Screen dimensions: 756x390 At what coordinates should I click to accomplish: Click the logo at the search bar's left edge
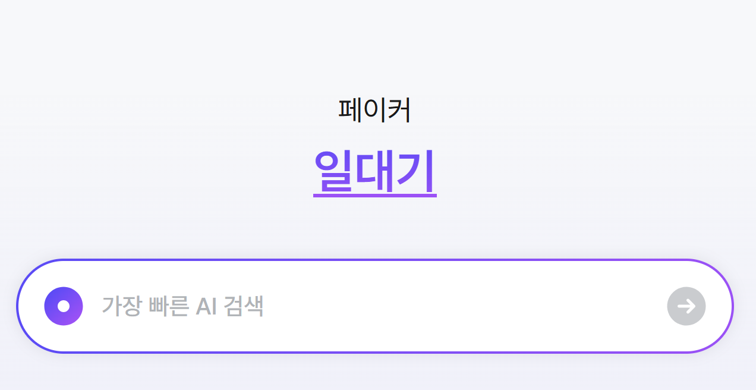(64, 306)
